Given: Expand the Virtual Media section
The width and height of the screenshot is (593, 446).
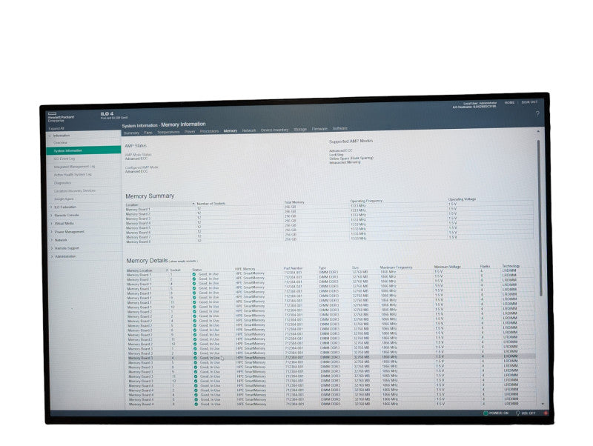Looking at the screenshot, I should tap(52, 224).
